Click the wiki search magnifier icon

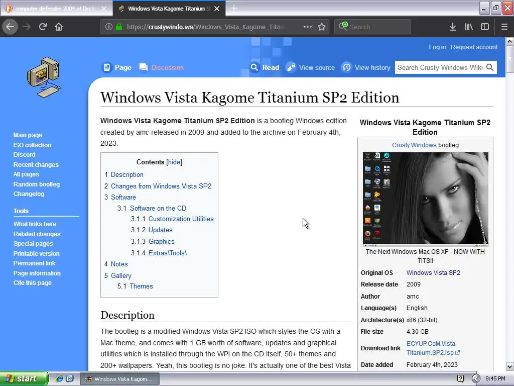pos(490,67)
